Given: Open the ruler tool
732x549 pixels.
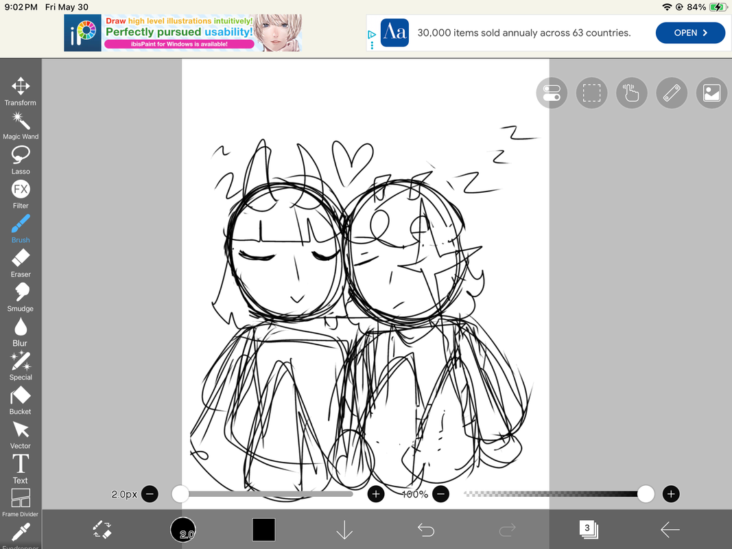Looking at the screenshot, I should pyautogui.click(x=672, y=93).
